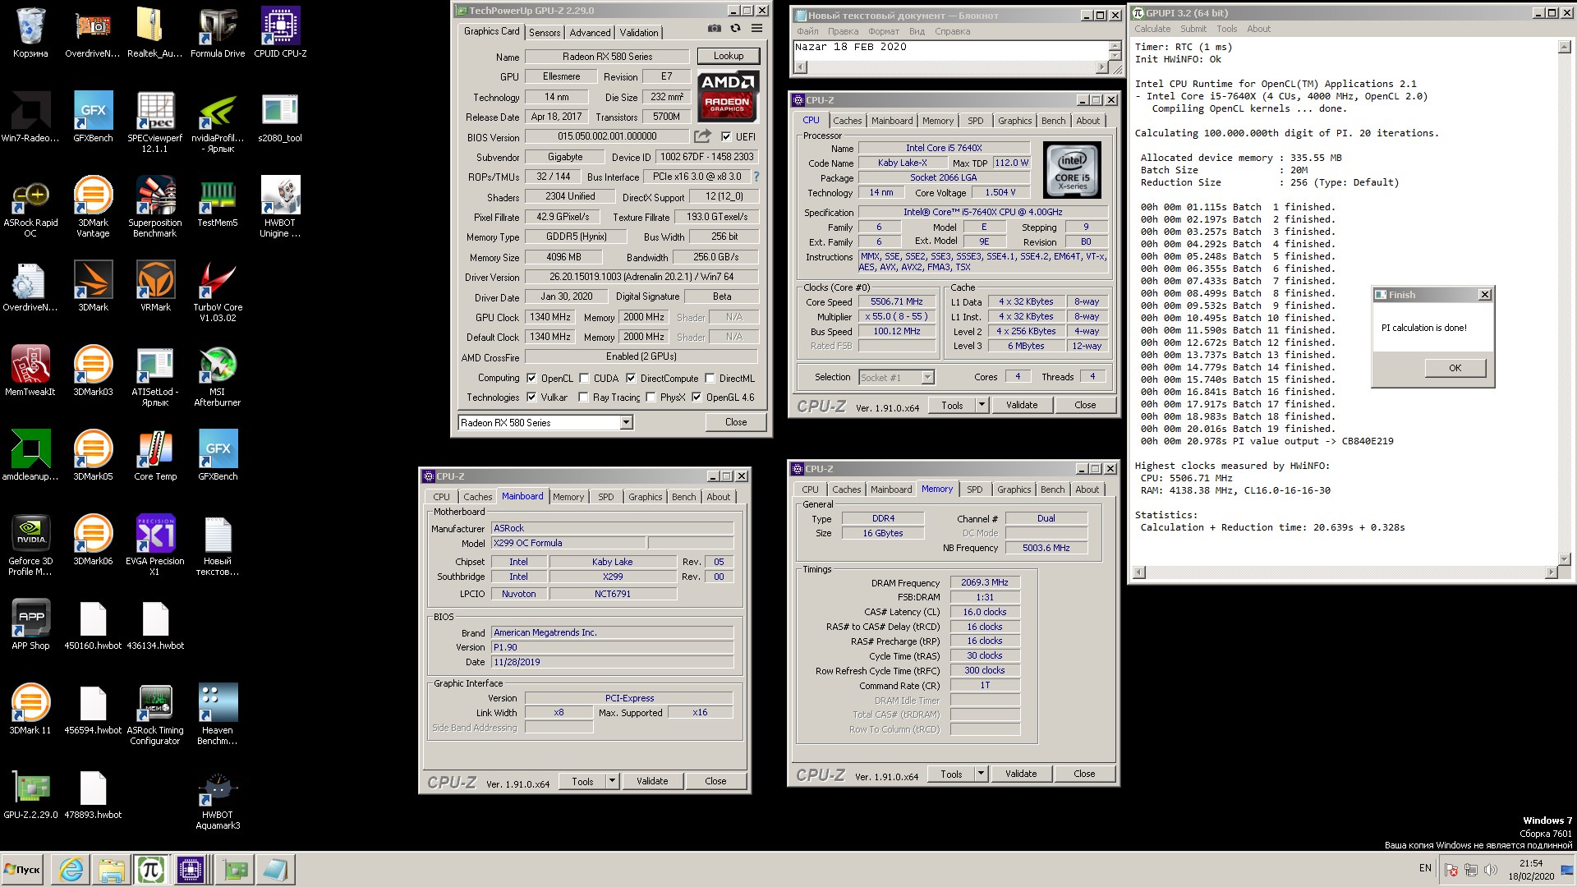Click GPU-Z BIOS export share icon
Image resolution: width=1577 pixels, height=887 pixels.
pyautogui.click(x=702, y=136)
